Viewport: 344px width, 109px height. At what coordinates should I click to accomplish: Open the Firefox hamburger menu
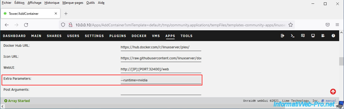pos(337,25)
